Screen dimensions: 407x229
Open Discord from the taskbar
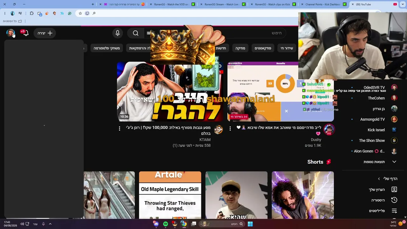[x=156, y=224]
